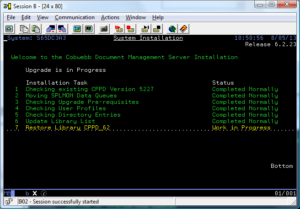Click the input inhibited X indicator
Viewport: 300px width, 209px height.
[x=35, y=193]
